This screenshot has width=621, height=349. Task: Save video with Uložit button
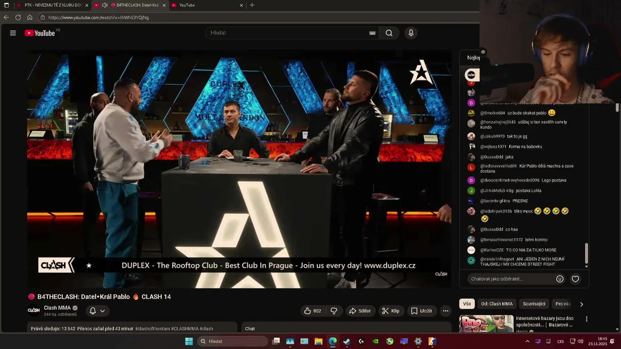421,311
